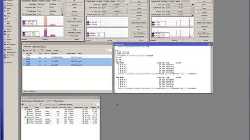Viewport: 250px width, 140px height.
Task: Click the enable checkmark icon in DHCP Client
Action: (x=31, y=50)
